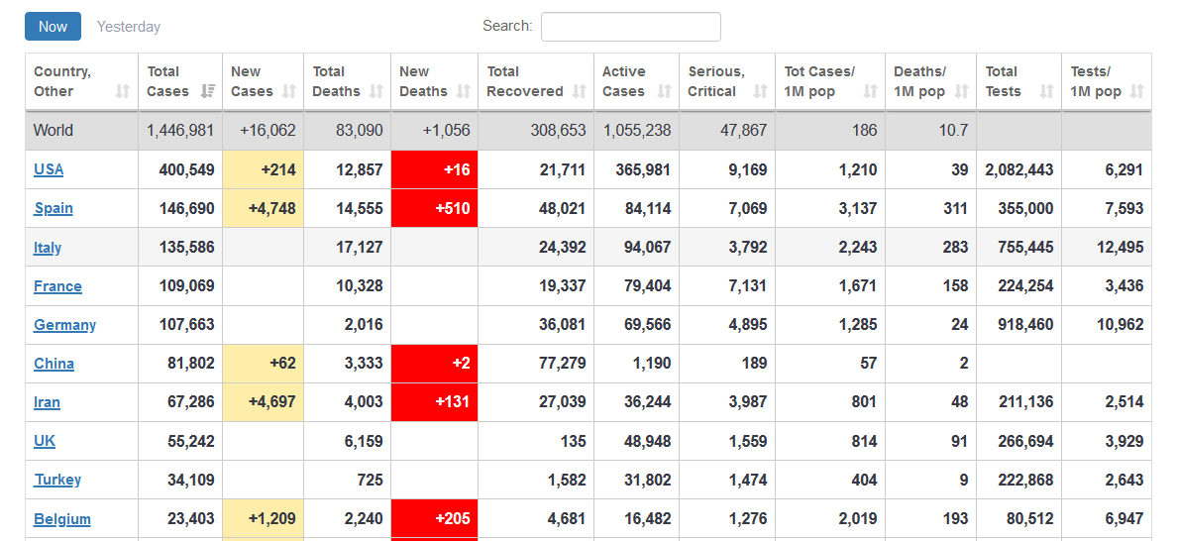Click the Tests/1M pop sort icon
Viewport: 1177px width, 541px height.
(1136, 91)
